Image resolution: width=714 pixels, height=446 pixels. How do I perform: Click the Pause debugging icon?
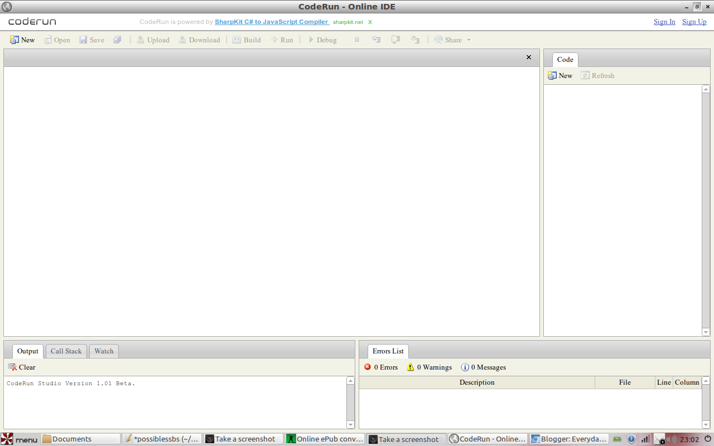(357, 40)
